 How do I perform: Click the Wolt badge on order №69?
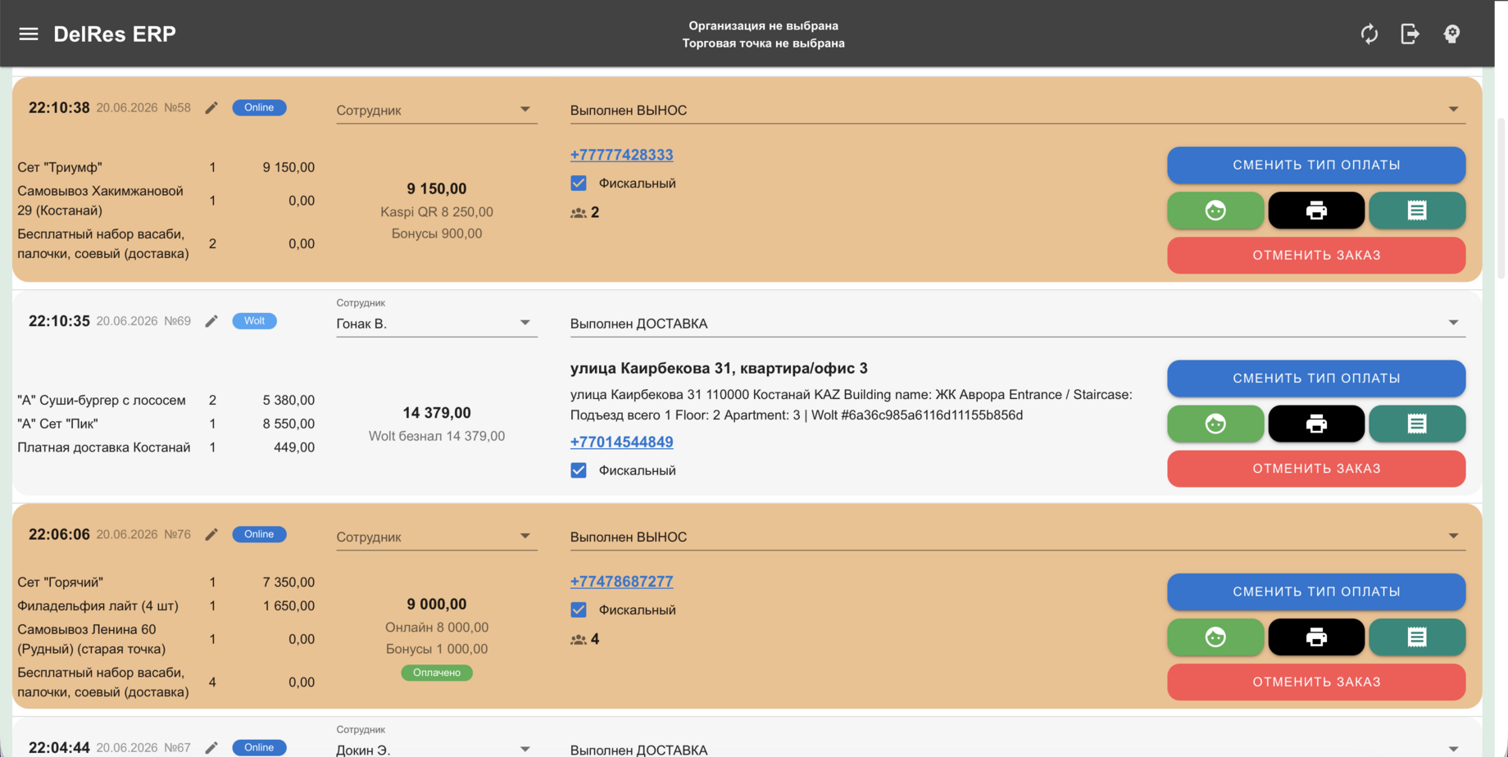coord(254,321)
